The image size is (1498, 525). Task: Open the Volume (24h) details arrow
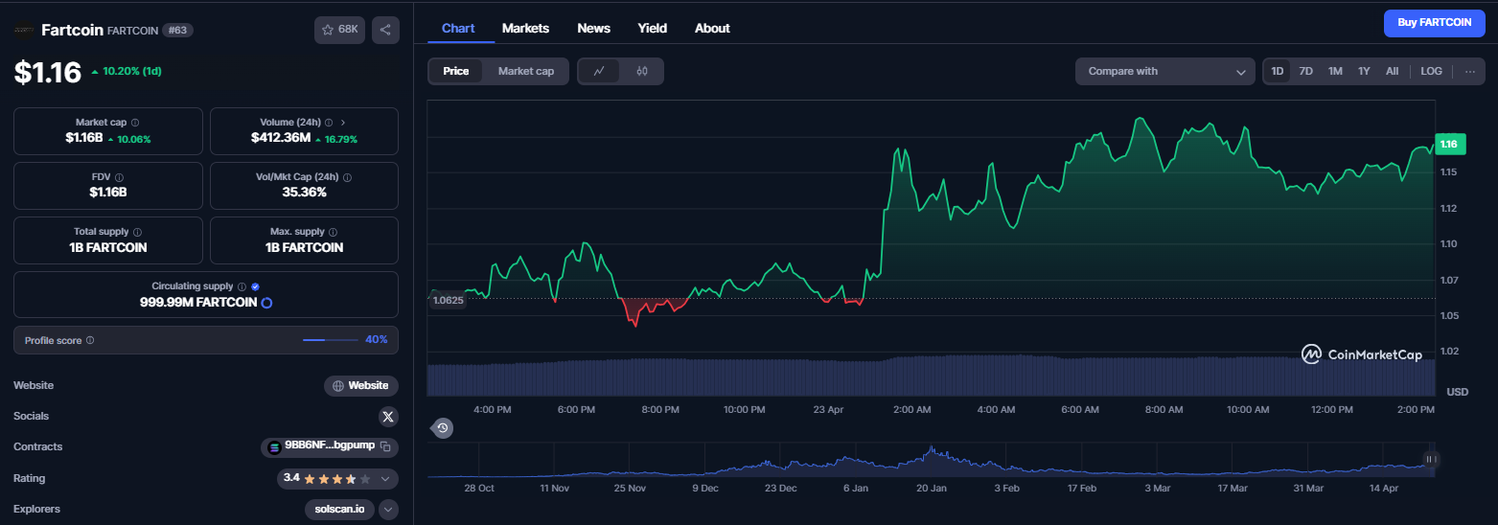pyautogui.click(x=343, y=123)
